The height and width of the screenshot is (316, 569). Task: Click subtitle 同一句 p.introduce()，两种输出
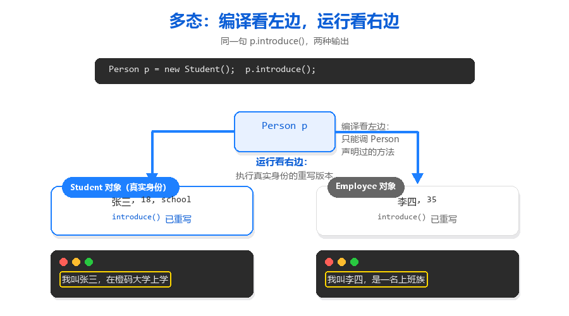pos(284,41)
